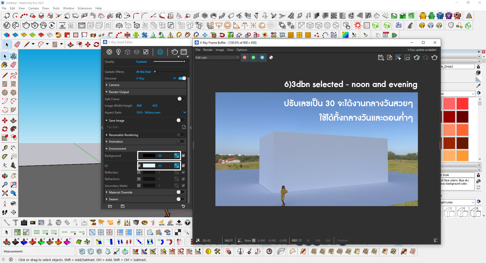Open Background texture map slot button

click(x=177, y=156)
